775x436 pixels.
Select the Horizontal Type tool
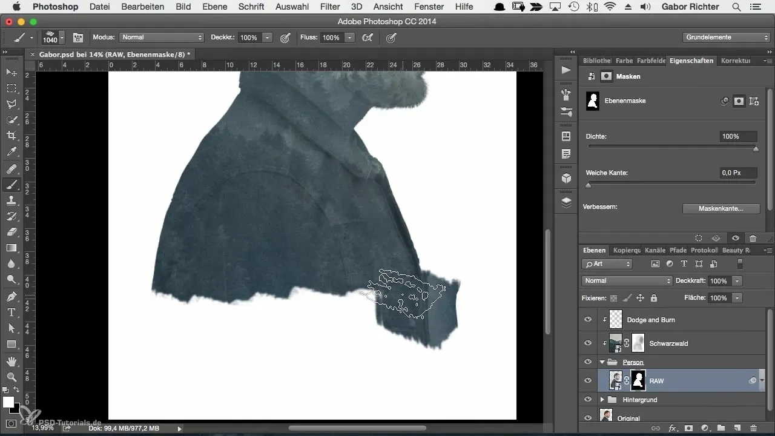click(11, 312)
